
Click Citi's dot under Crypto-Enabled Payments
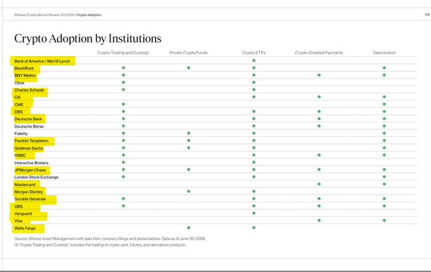coord(319,97)
